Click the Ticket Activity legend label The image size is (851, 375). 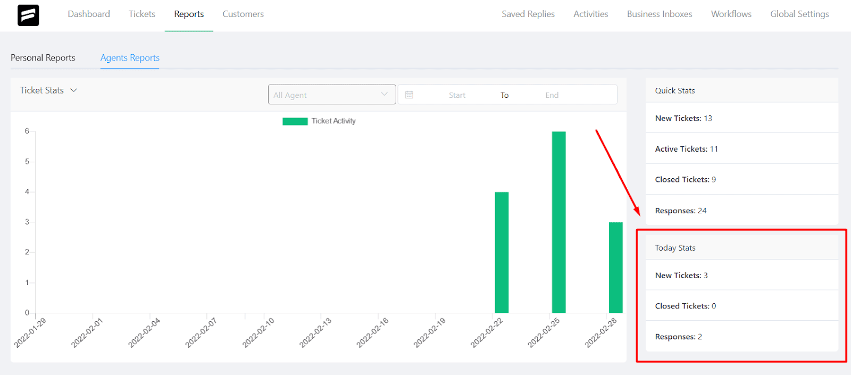point(333,121)
